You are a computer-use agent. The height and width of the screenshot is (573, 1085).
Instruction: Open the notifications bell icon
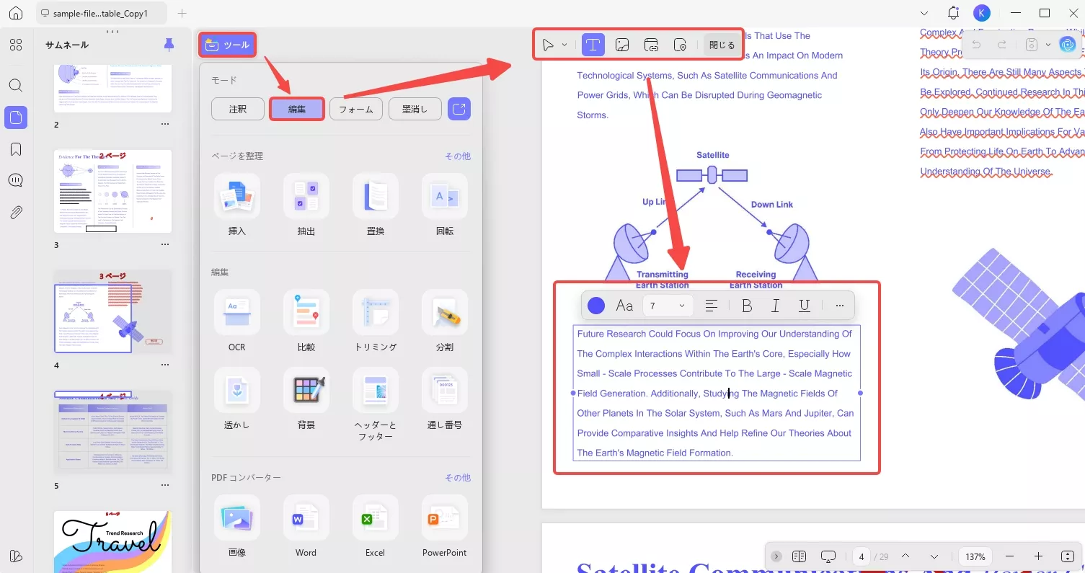tap(954, 13)
